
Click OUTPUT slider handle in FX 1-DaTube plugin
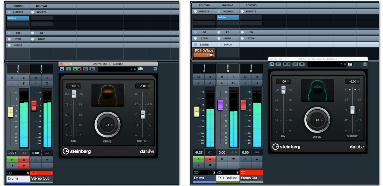(352, 110)
